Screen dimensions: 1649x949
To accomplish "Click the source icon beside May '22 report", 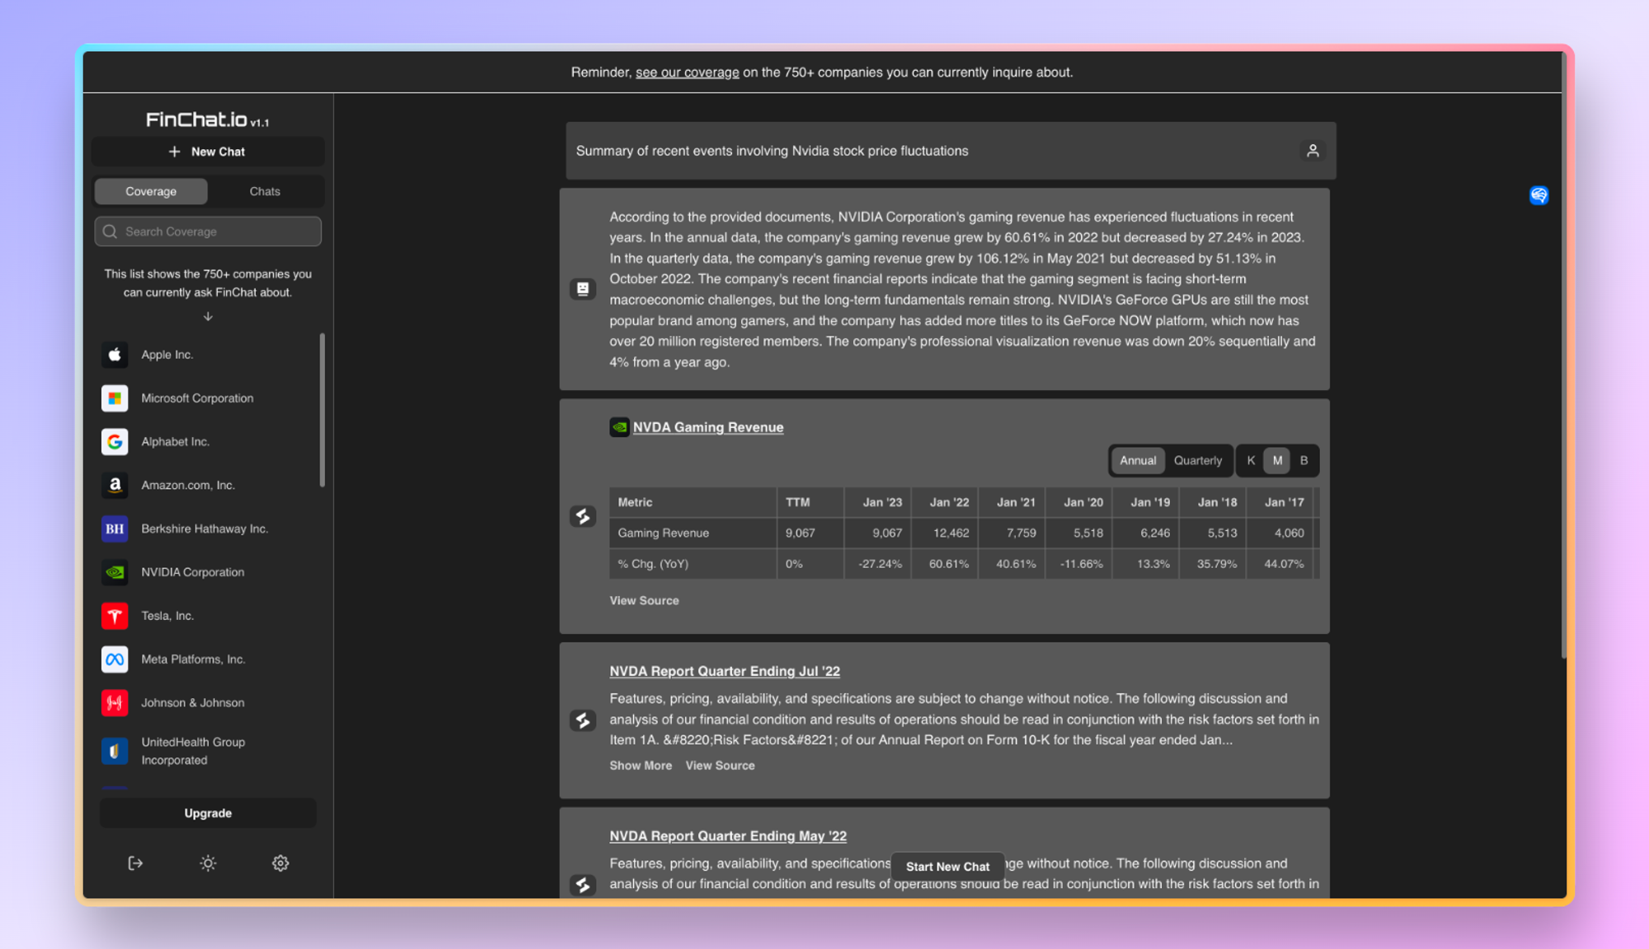I will pos(583,885).
